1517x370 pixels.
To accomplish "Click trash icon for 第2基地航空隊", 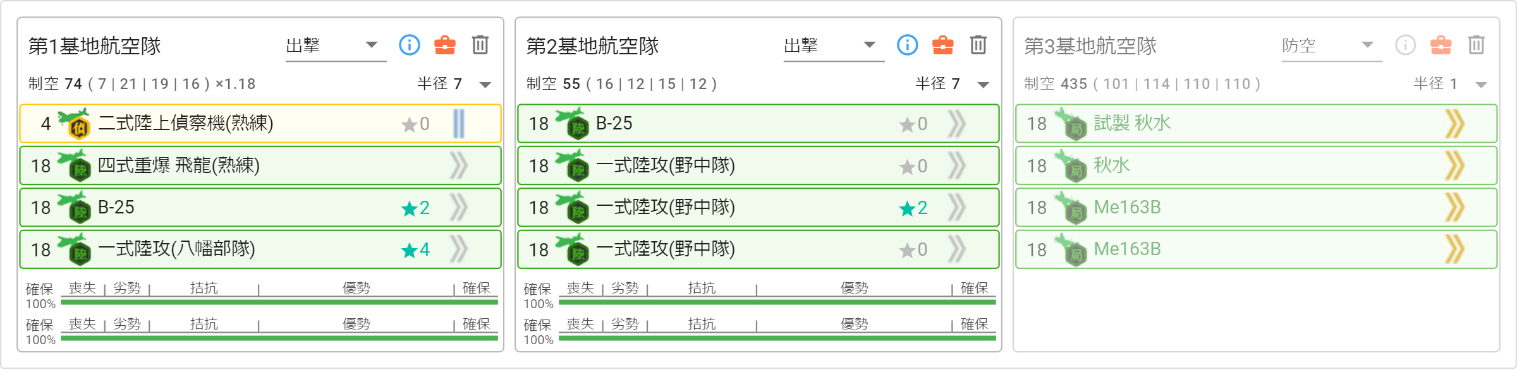I will (x=978, y=45).
